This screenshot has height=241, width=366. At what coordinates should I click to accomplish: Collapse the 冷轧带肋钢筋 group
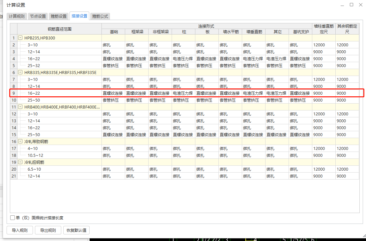coord(20,141)
